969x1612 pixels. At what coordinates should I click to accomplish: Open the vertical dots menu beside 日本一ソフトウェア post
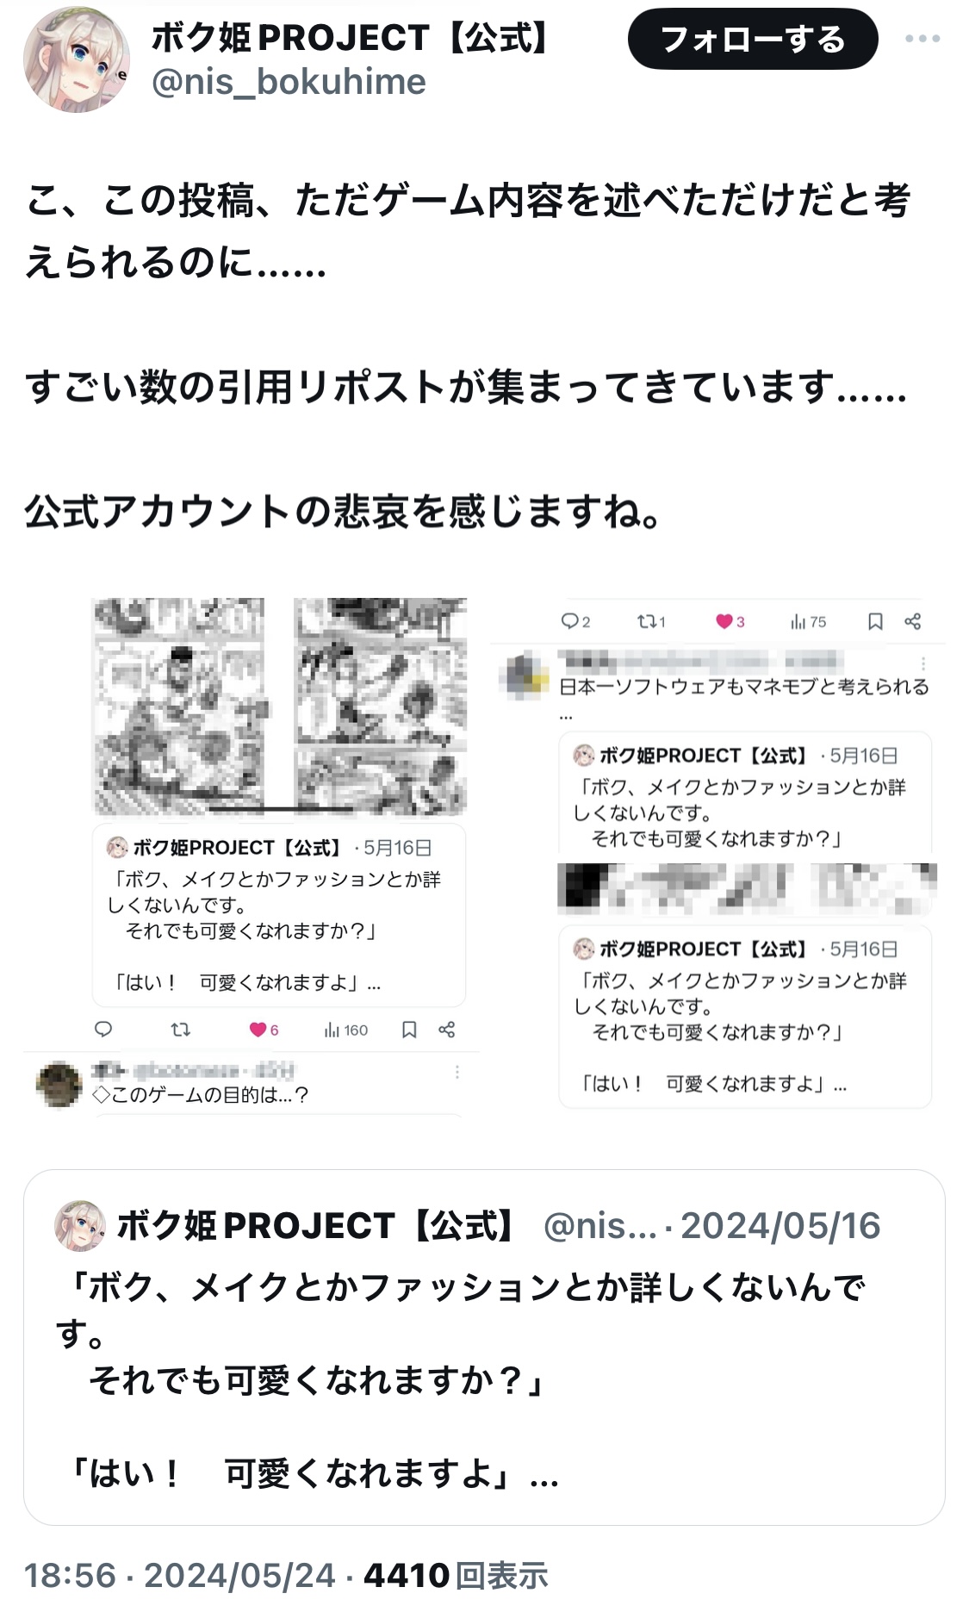coord(923,663)
